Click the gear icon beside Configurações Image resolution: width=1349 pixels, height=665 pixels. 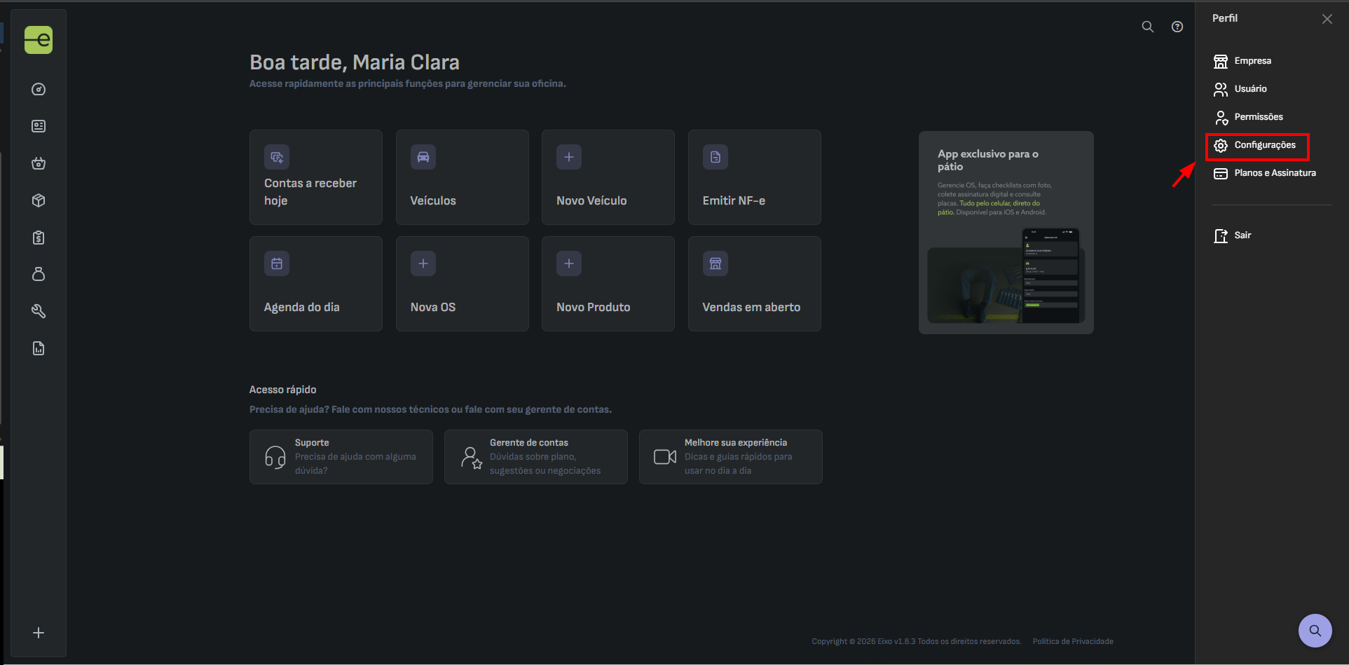pyautogui.click(x=1221, y=145)
